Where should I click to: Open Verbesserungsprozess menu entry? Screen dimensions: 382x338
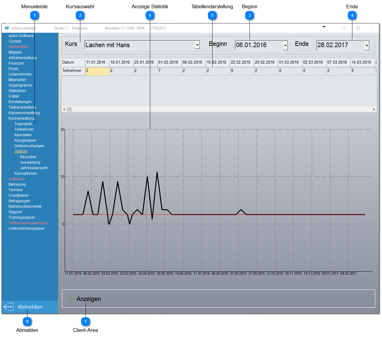click(28, 223)
